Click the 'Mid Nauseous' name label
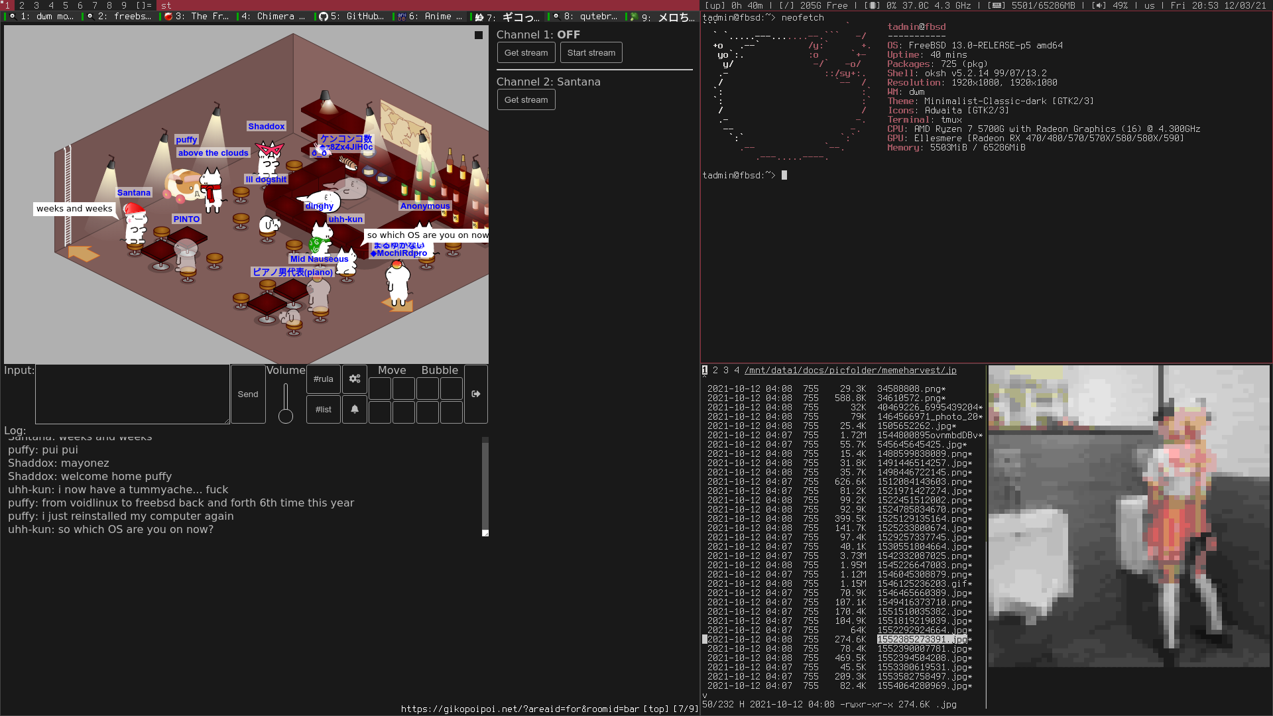 (x=319, y=259)
